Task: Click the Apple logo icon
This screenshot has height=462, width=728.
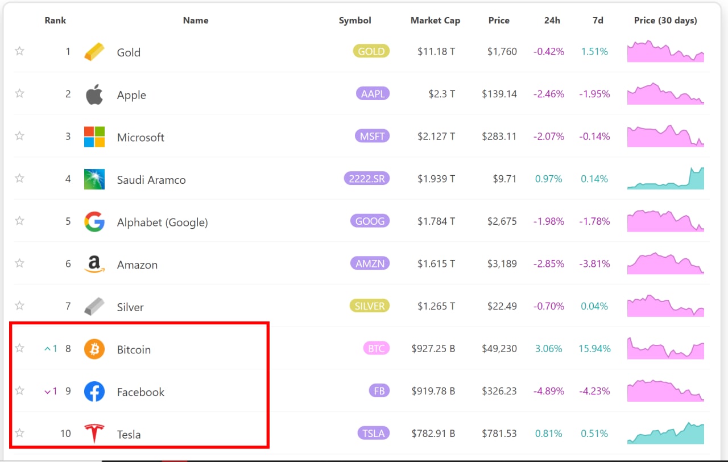Action: point(94,94)
